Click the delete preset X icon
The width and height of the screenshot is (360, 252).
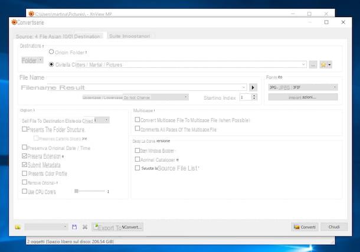pos(85,227)
